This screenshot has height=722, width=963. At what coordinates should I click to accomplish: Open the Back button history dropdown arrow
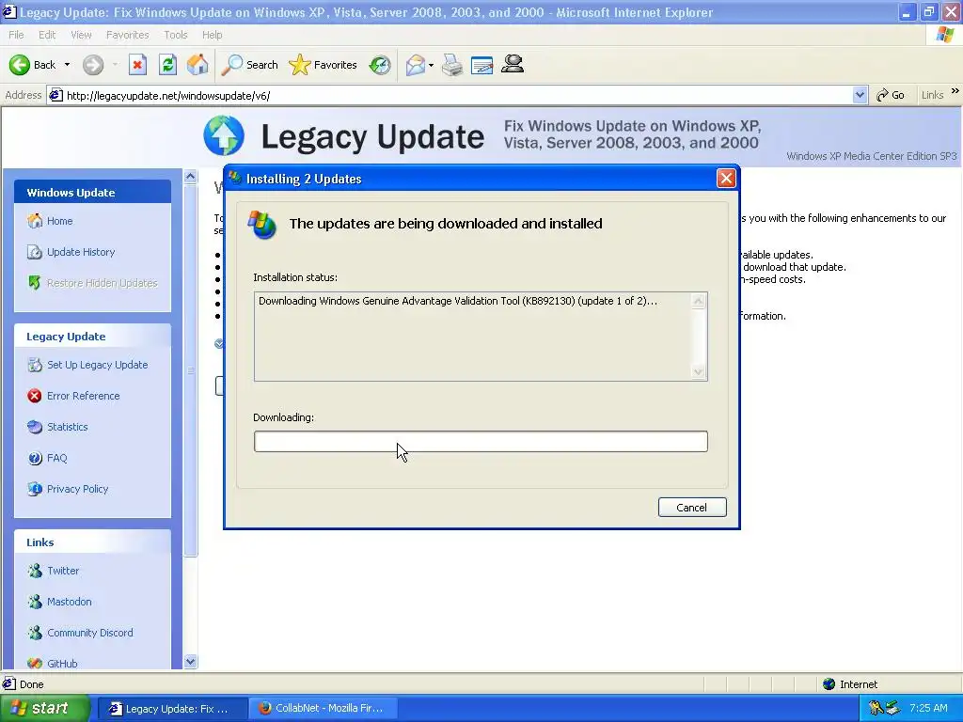(x=67, y=65)
